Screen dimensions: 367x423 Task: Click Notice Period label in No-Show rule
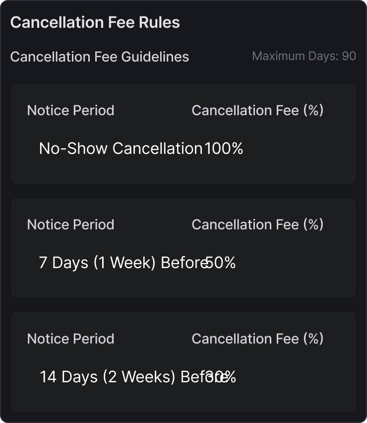pyautogui.click(x=70, y=110)
